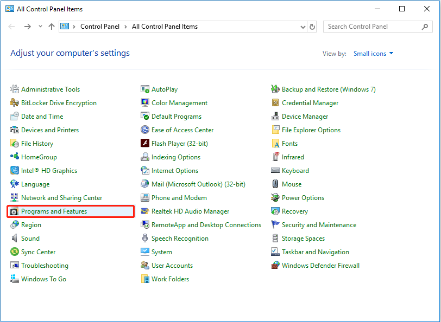The width and height of the screenshot is (441, 322).
Task: Open Flash Player (32-bit) settings
Action: pyautogui.click(x=180, y=143)
